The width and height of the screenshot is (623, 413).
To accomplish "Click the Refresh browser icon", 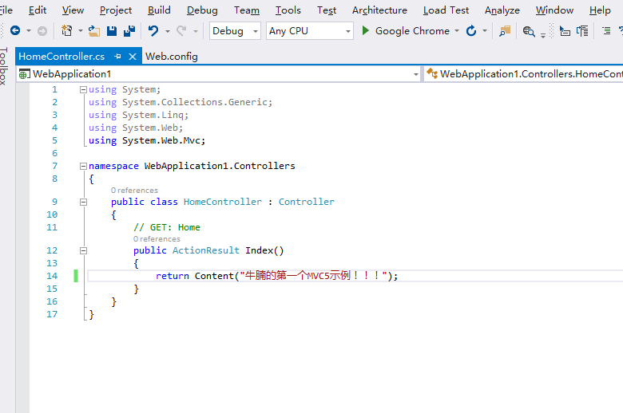I will [x=471, y=30].
